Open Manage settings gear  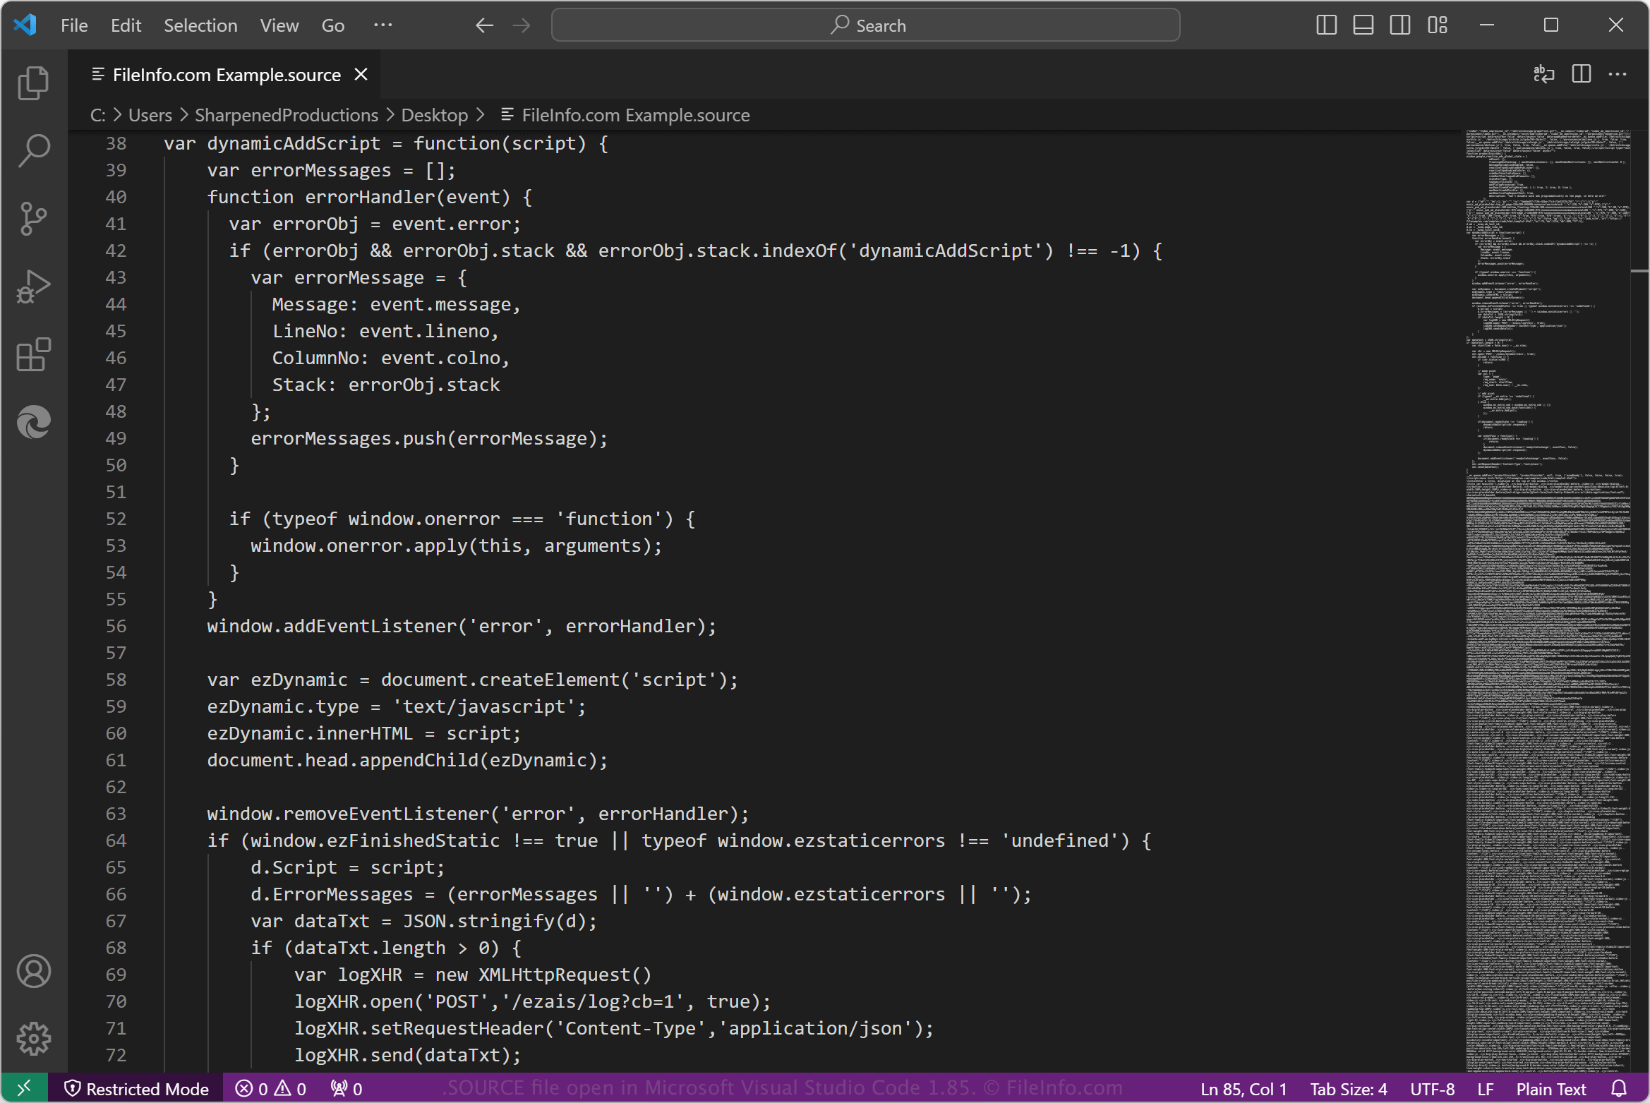tap(32, 1038)
